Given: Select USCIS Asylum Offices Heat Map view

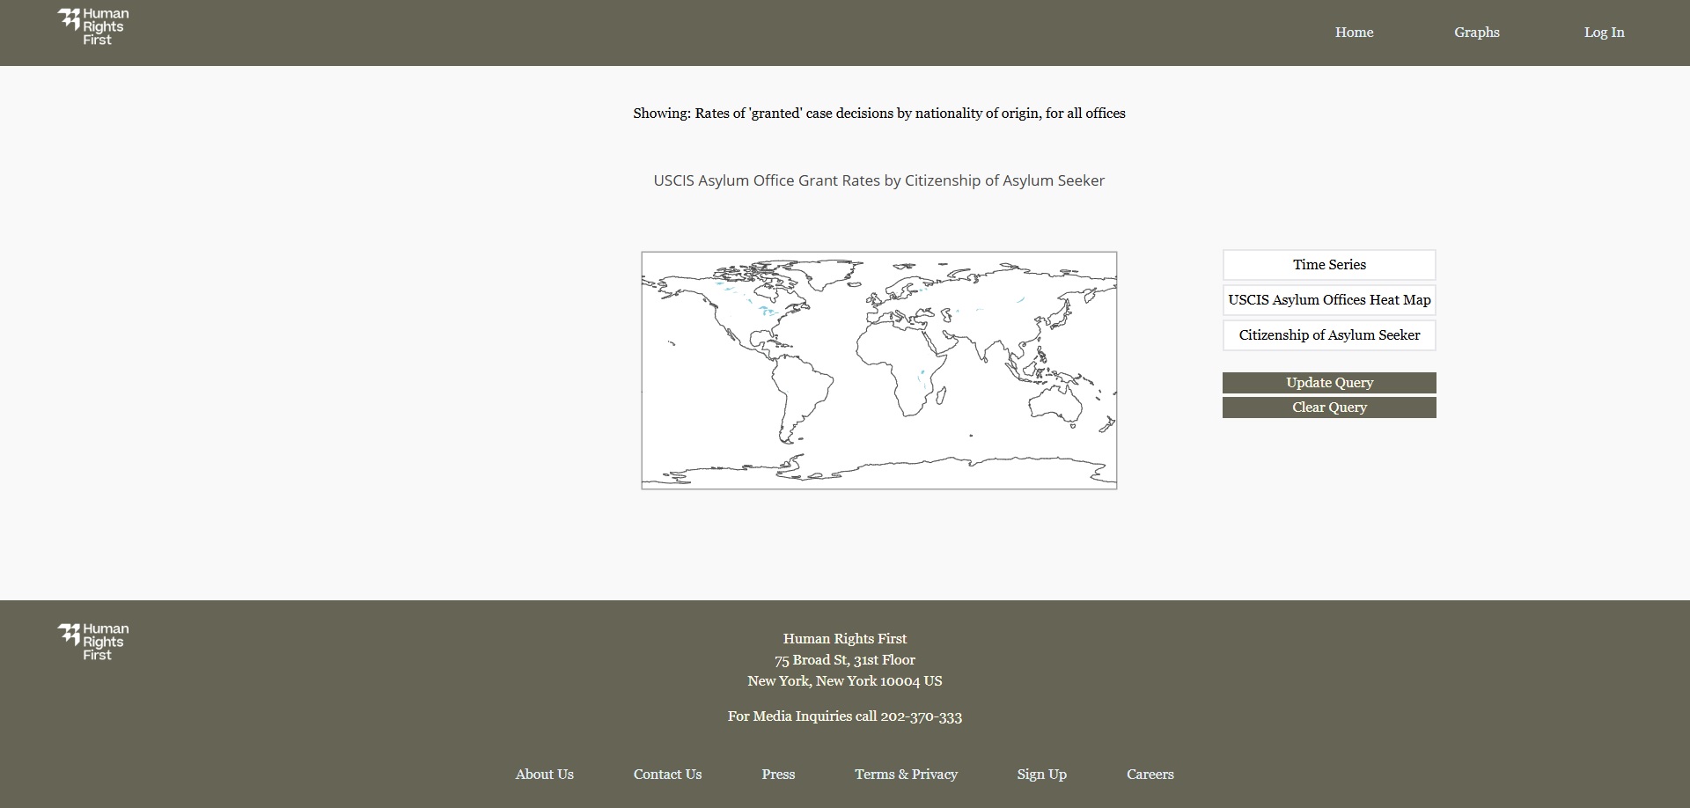Looking at the screenshot, I should coord(1328,300).
